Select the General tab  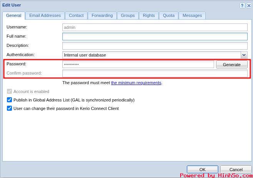click(x=13, y=15)
